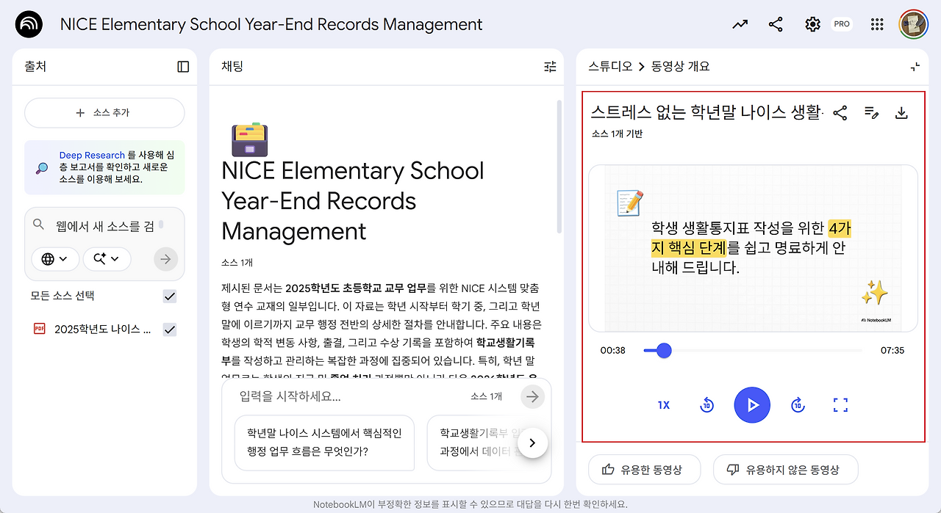Send the chat message arrow button
Screen dimensions: 941x513
[x=532, y=396]
